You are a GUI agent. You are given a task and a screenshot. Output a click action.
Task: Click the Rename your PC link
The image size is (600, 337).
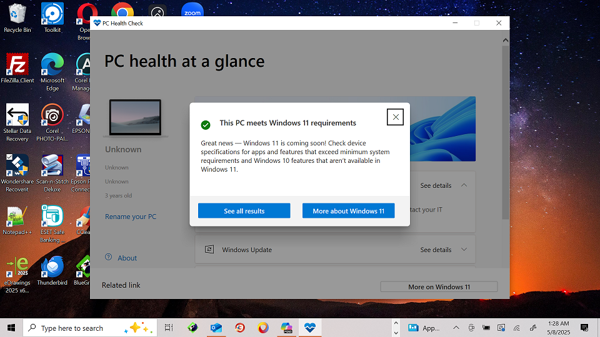tap(131, 217)
